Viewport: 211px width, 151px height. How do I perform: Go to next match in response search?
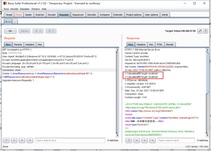[152, 140]
